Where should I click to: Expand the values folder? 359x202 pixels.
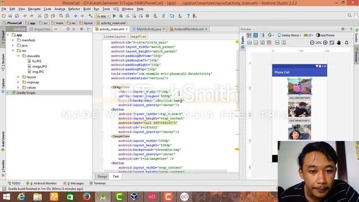[19, 88]
